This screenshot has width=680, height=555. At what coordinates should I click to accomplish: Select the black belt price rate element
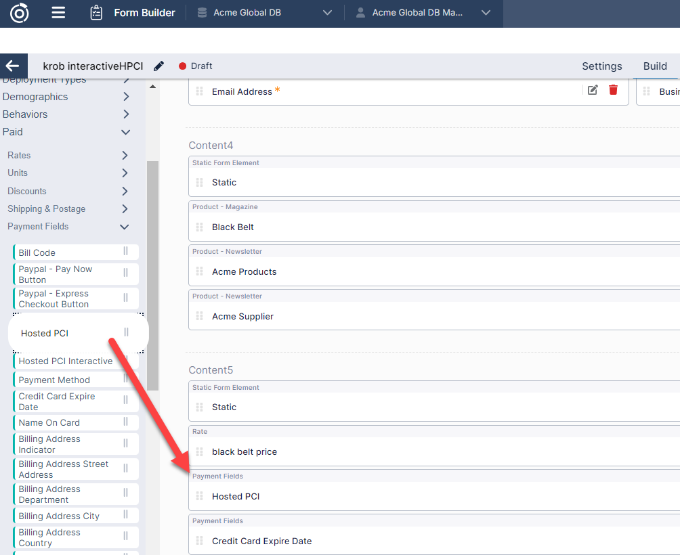coord(245,451)
